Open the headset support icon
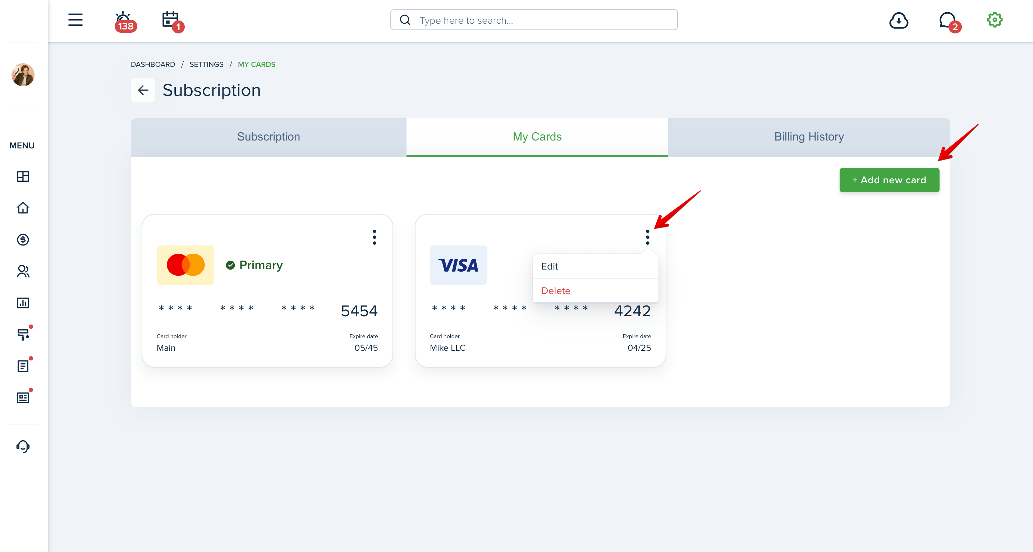The image size is (1033, 552). pos(23,446)
